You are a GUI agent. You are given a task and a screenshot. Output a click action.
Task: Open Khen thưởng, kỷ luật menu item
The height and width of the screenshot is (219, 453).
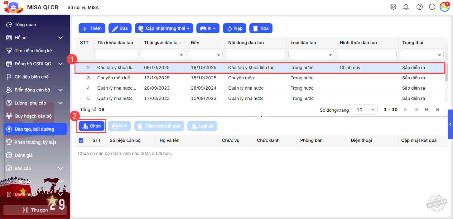(x=35, y=142)
